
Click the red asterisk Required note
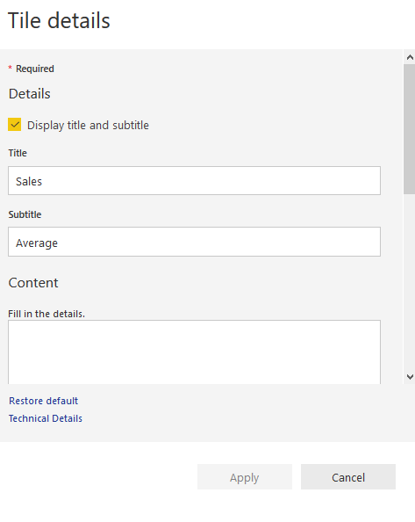click(x=32, y=69)
